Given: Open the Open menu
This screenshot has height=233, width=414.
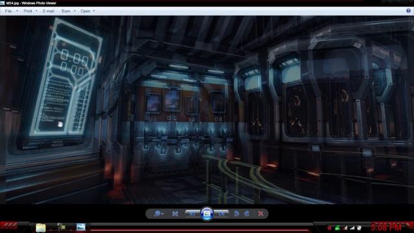Looking at the screenshot, I should click(x=85, y=11).
